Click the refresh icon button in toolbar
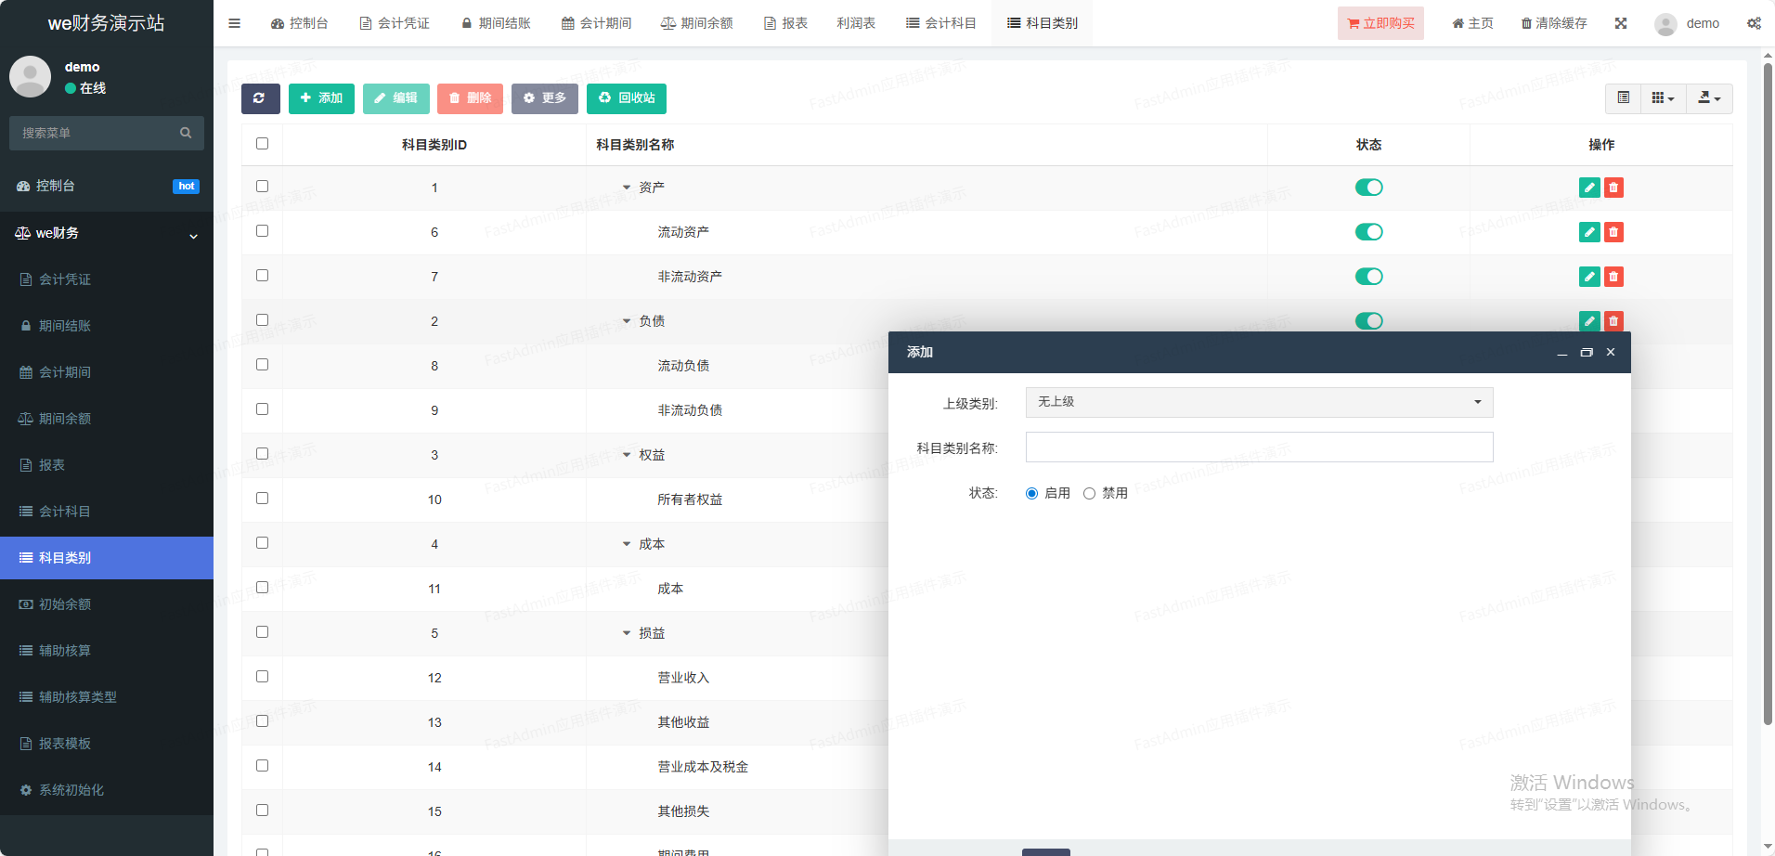This screenshot has width=1775, height=856. 260,98
